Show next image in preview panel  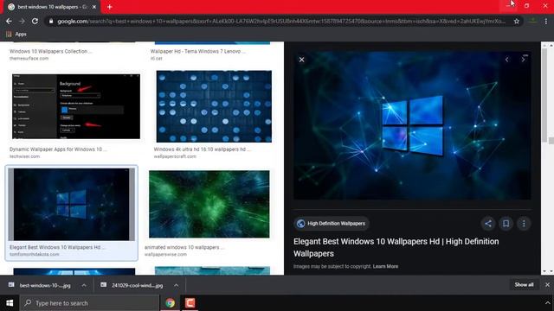[523, 60]
